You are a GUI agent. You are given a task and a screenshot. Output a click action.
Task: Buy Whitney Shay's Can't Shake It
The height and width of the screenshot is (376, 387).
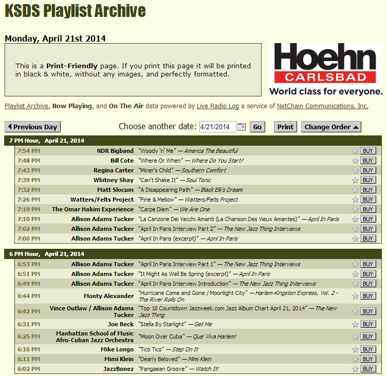click(368, 180)
